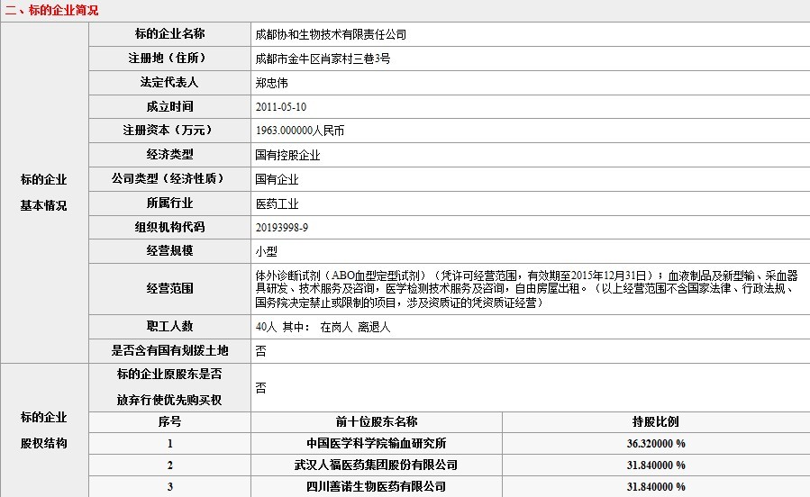Click address 成都市金牛区肖家村三巷3号
This screenshot has height=497, width=810.
323,59
